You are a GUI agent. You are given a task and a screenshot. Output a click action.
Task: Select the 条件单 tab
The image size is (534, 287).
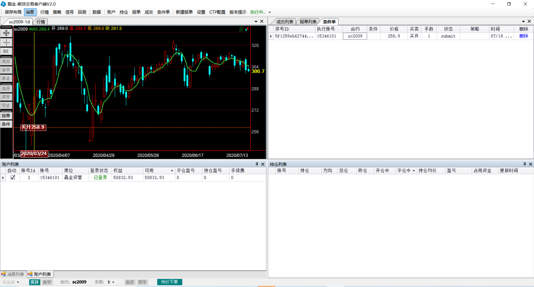coord(329,22)
